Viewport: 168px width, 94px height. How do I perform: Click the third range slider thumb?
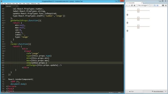[x=138, y=27]
